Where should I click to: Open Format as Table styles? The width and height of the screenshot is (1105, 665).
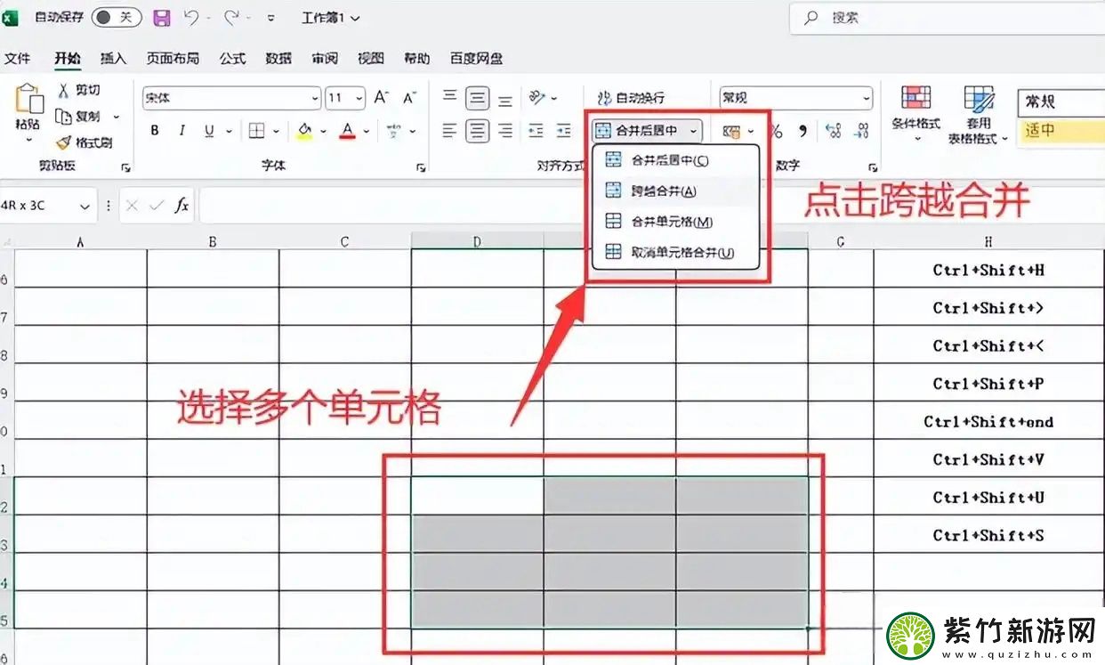pyautogui.click(x=978, y=114)
